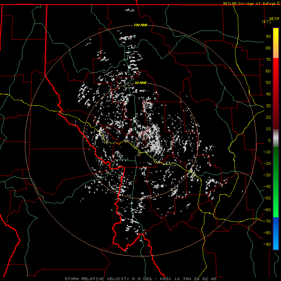
Task: Click the orange segment of the color bar
Action: (276, 53)
